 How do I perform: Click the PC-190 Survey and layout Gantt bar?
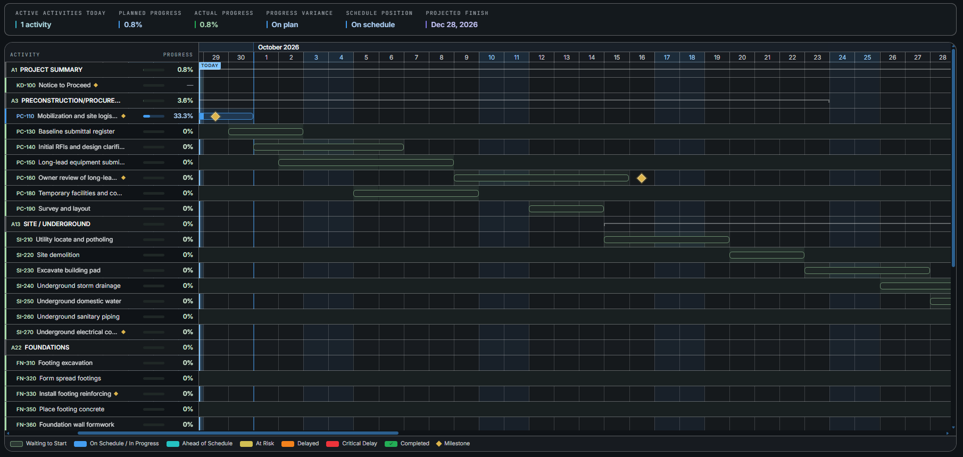tap(566, 209)
